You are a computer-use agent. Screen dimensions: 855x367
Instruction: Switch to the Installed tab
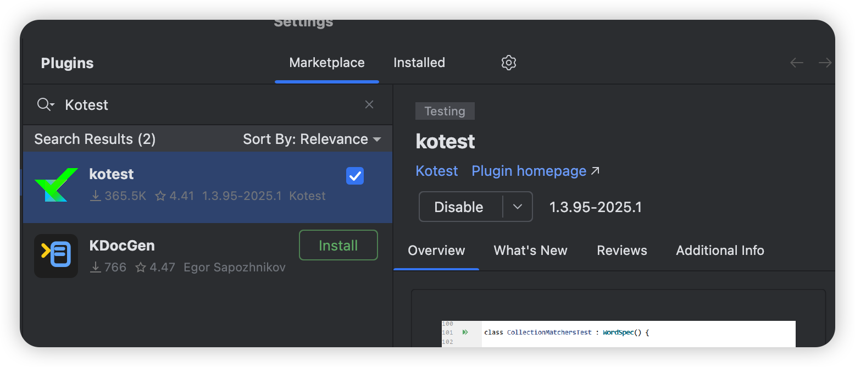coord(419,63)
